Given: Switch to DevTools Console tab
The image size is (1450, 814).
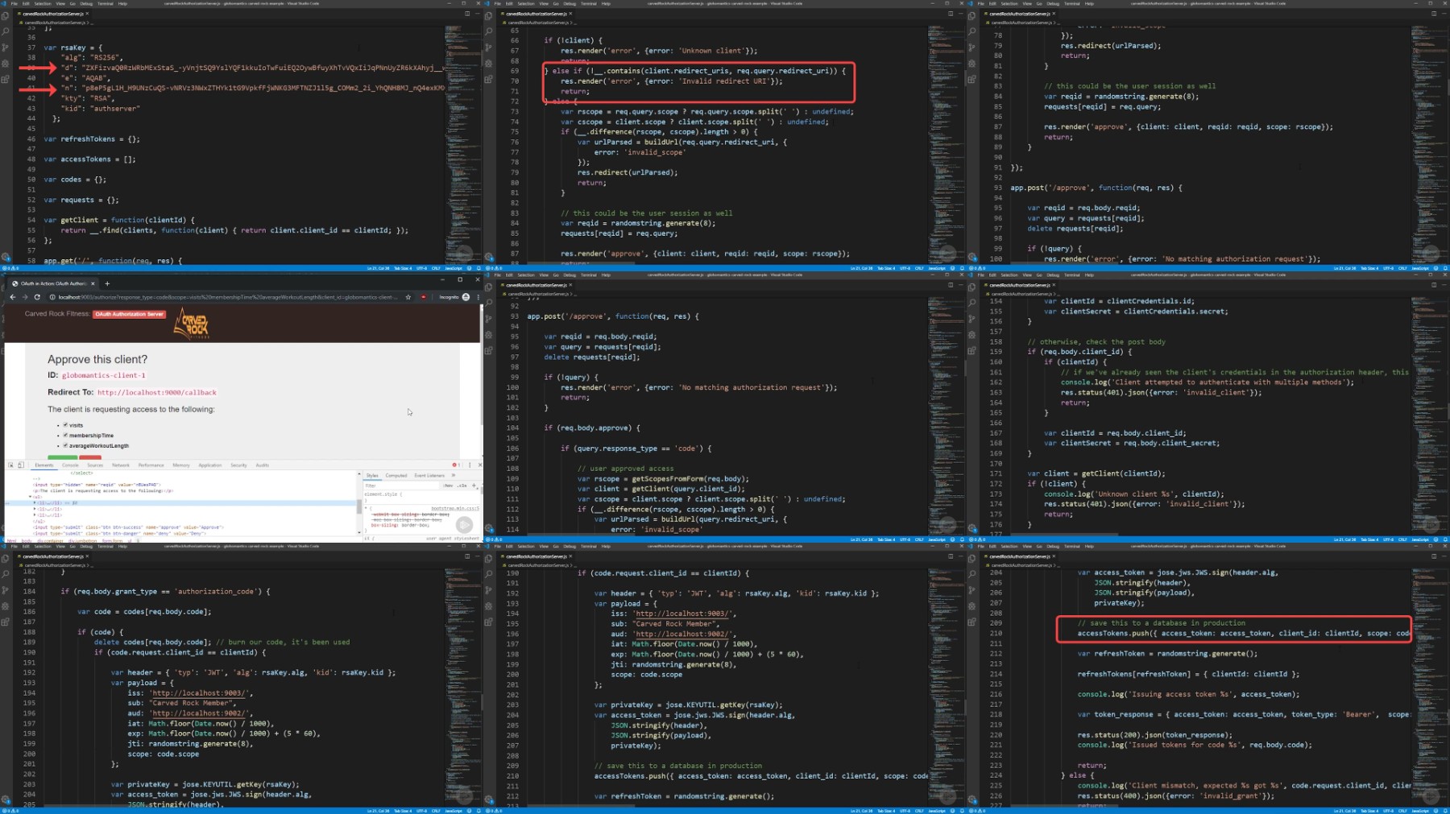Looking at the screenshot, I should (70, 465).
